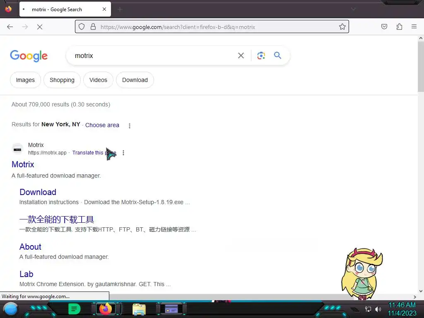Click the vertical page scrollbar thumb
Screen dimensions: 424x318
click(421, 67)
